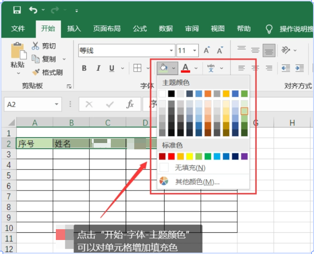314x254 pixels.
Task: Click the Save icon in quick access toolbar
Action: click(17, 10)
